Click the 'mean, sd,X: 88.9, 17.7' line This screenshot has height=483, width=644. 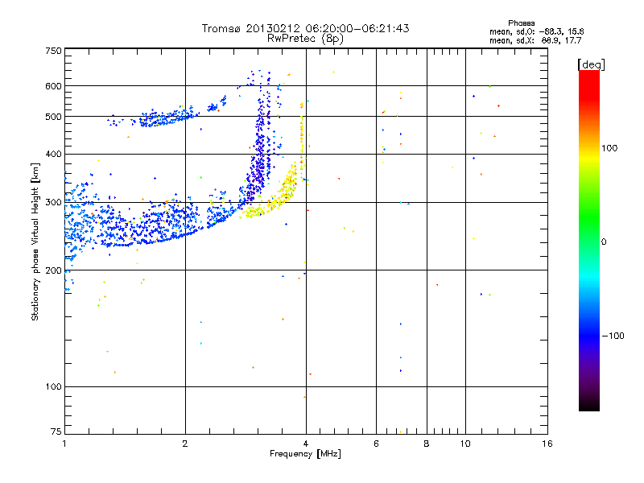pos(535,40)
